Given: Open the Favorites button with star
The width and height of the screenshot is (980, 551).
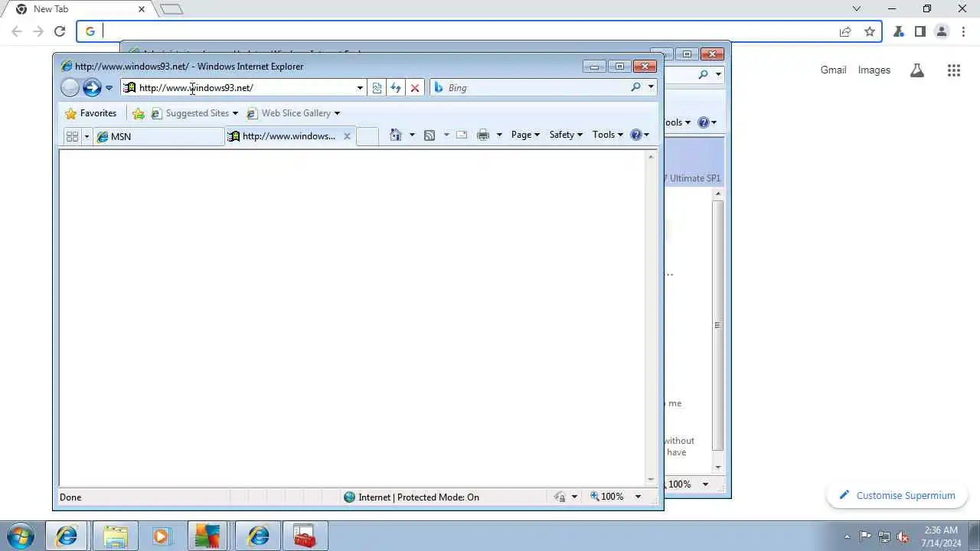Looking at the screenshot, I should tap(91, 113).
